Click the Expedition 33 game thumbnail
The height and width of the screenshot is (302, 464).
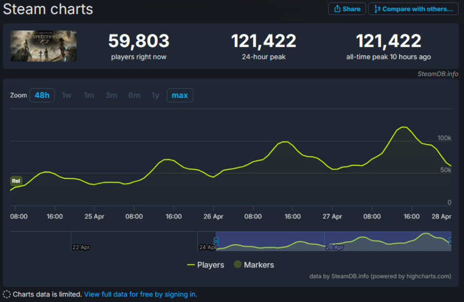click(x=43, y=46)
